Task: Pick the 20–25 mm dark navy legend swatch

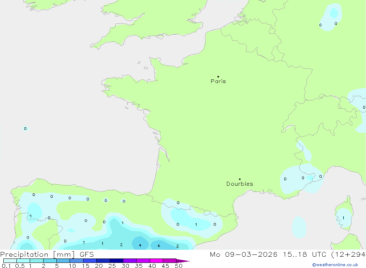Action: (x=103, y=261)
